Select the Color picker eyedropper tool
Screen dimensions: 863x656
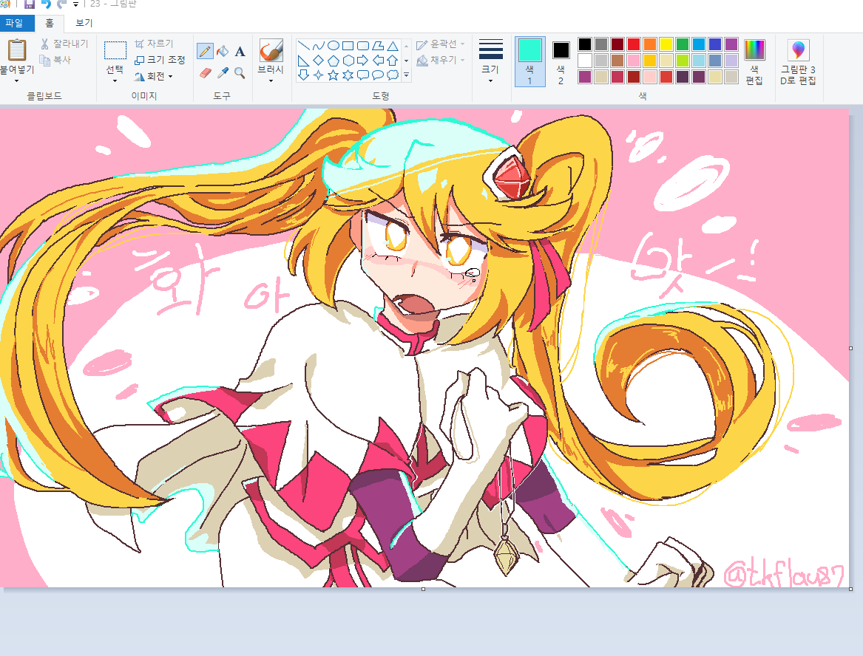click(x=223, y=73)
